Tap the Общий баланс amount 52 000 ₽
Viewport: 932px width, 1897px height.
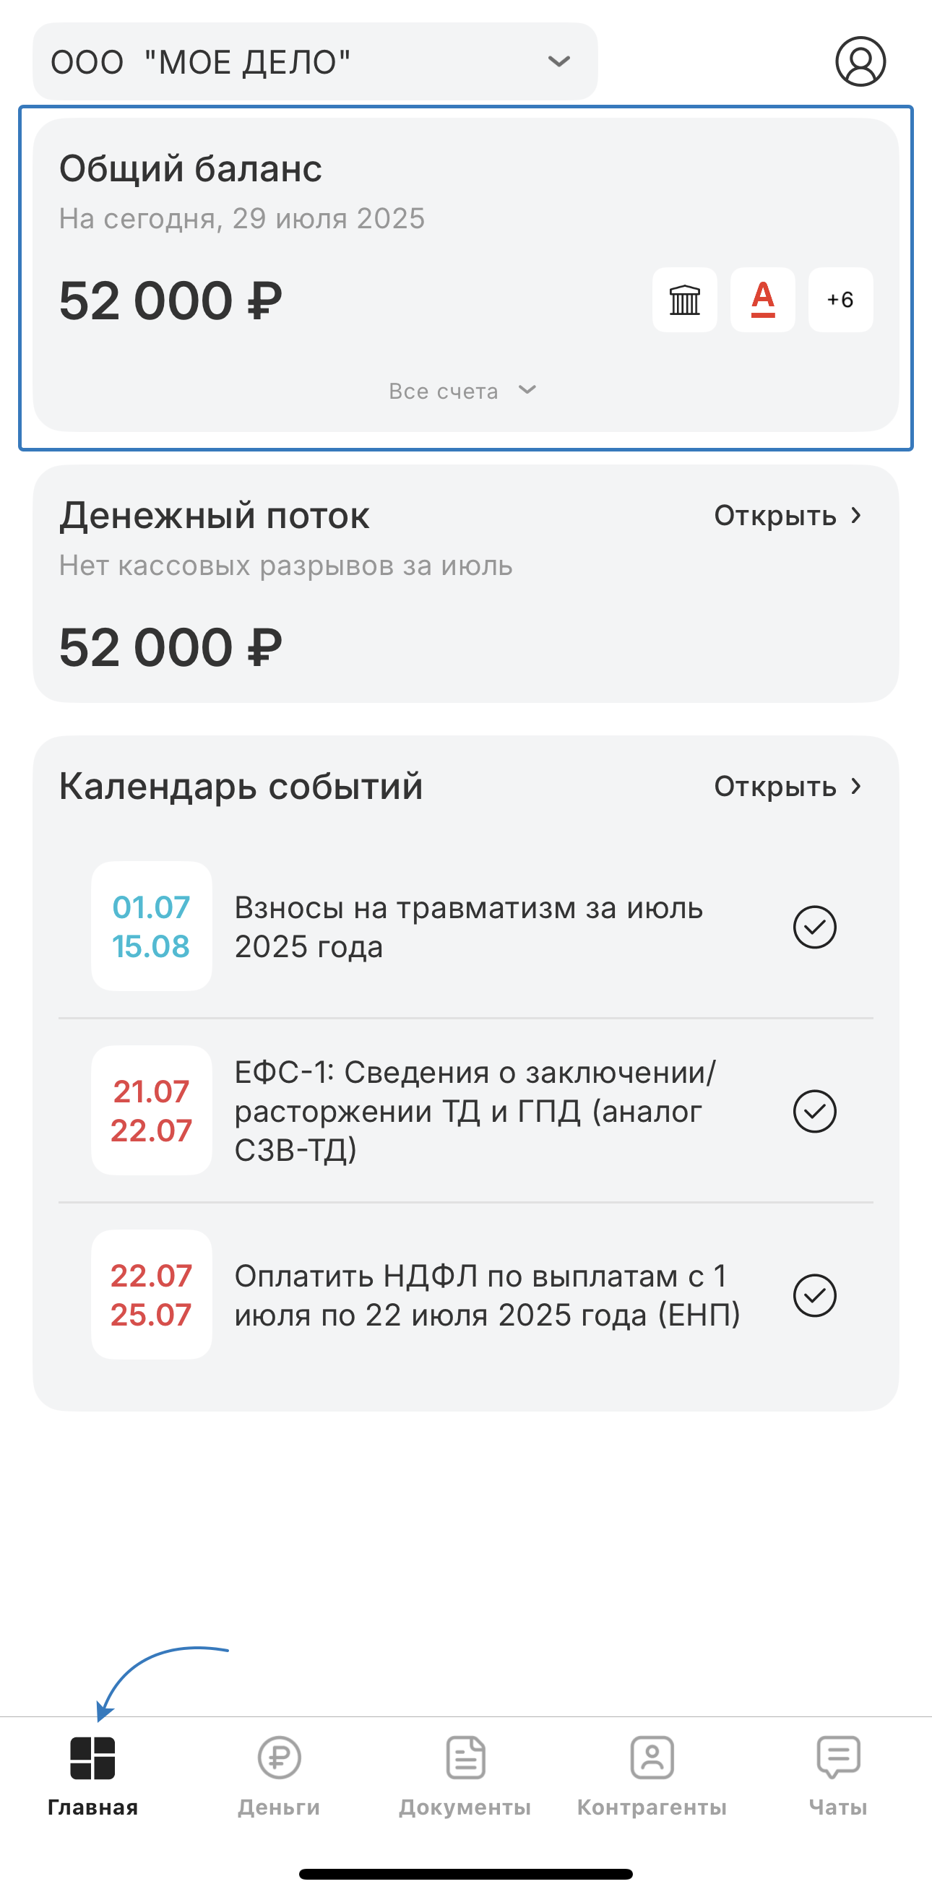(x=171, y=301)
